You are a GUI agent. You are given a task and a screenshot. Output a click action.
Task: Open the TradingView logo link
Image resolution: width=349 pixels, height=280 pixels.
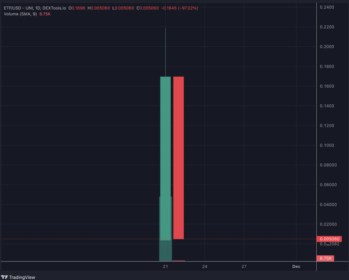(x=18, y=277)
